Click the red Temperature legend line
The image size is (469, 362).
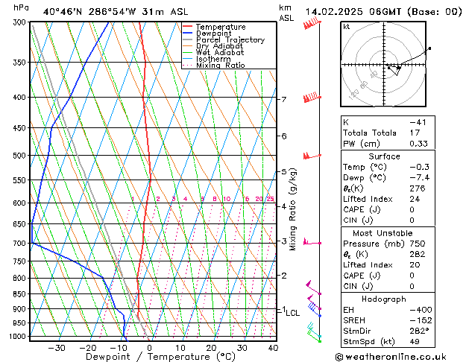point(189,27)
